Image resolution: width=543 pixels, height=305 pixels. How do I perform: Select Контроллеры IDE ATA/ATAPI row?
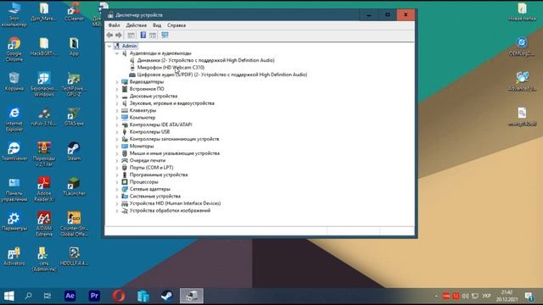(x=160, y=125)
